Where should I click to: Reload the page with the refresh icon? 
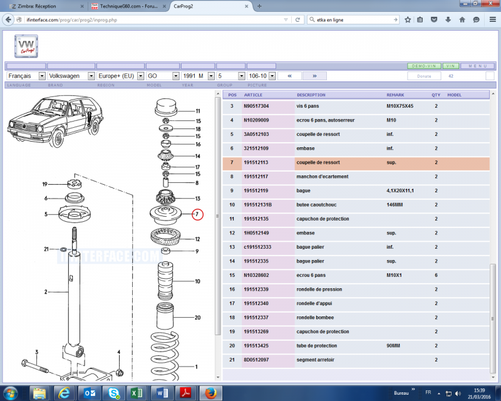297,20
